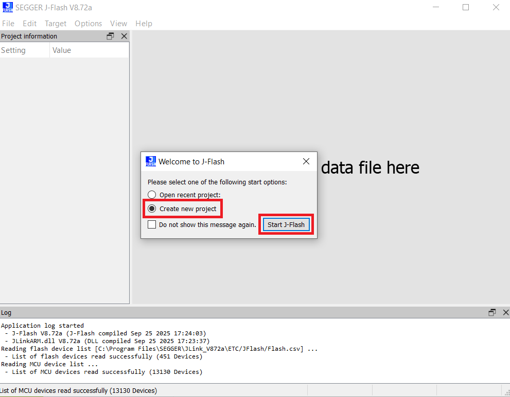
Task: Select the 'Open recent project' radio button
Action: pyautogui.click(x=152, y=194)
